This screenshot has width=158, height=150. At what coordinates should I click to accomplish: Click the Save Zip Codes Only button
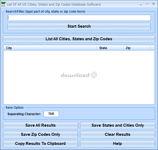[40, 134]
